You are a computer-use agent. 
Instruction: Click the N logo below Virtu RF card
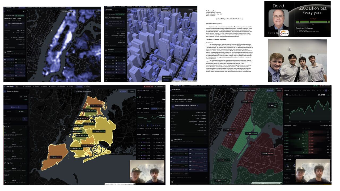coord(6,182)
